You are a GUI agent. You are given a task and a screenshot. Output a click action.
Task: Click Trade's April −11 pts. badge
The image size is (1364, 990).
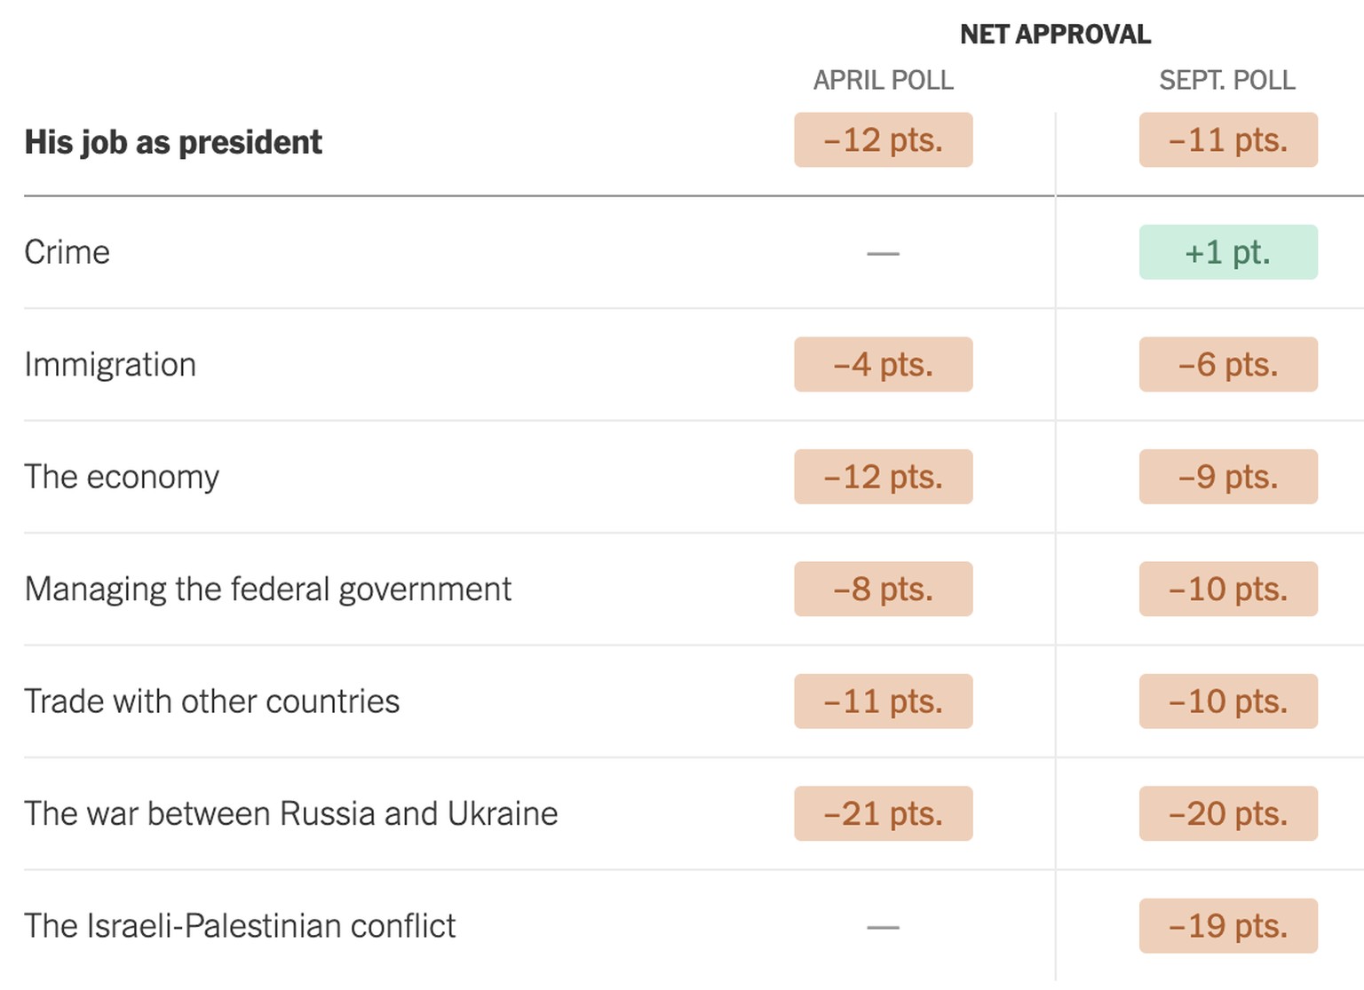tap(884, 701)
